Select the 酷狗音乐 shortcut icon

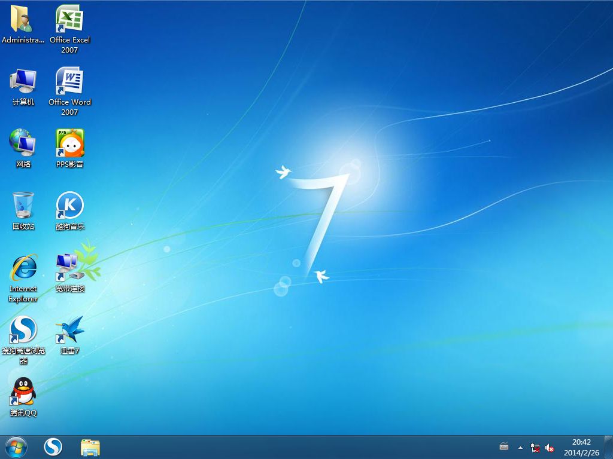pyautogui.click(x=69, y=211)
